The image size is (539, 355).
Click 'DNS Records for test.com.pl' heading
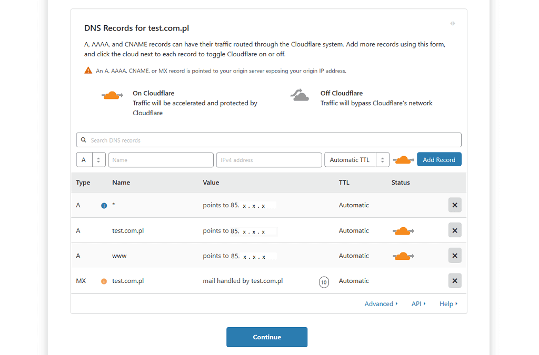click(136, 28)
